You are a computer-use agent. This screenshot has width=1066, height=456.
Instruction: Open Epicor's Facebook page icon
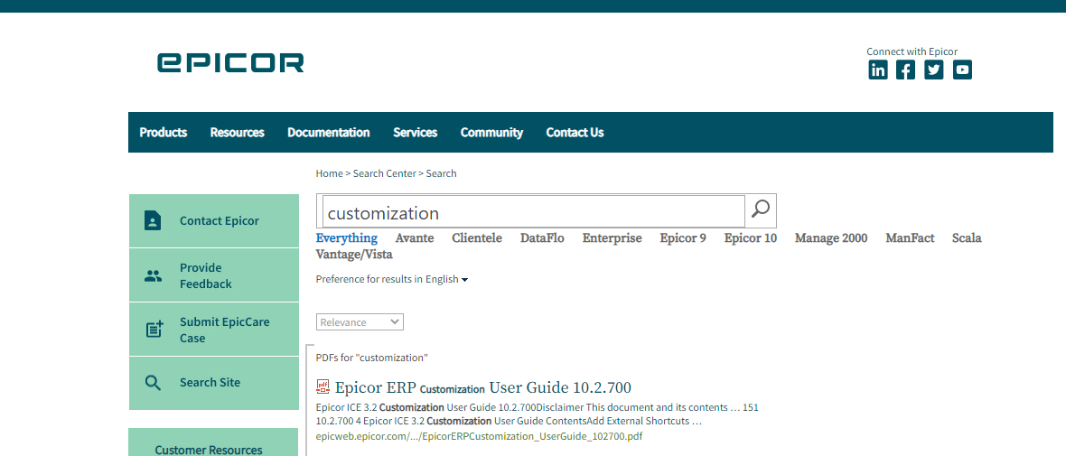coord(905,70)
